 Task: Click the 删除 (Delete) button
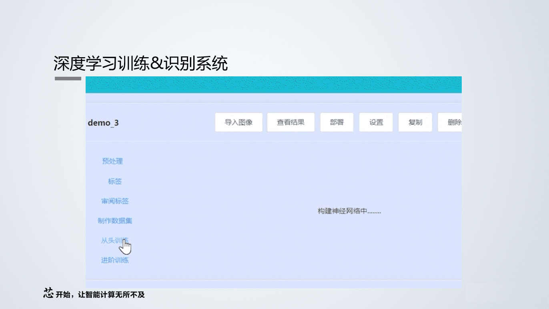point(452,122)
